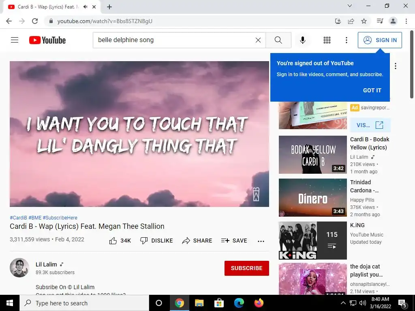The height and width of the screenshot is (311, 415).
Task: Open the system tray volume icon
Action: tap(363, 303)
